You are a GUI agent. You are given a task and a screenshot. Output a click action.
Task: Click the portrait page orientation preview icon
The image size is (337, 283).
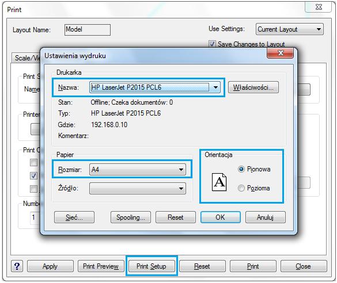click(219, 182)
